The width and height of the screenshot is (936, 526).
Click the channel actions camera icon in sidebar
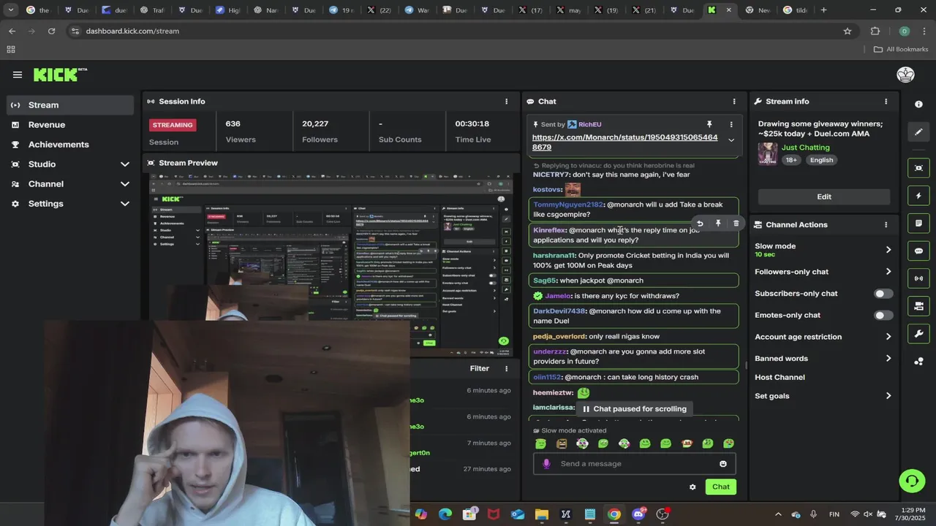918,306
